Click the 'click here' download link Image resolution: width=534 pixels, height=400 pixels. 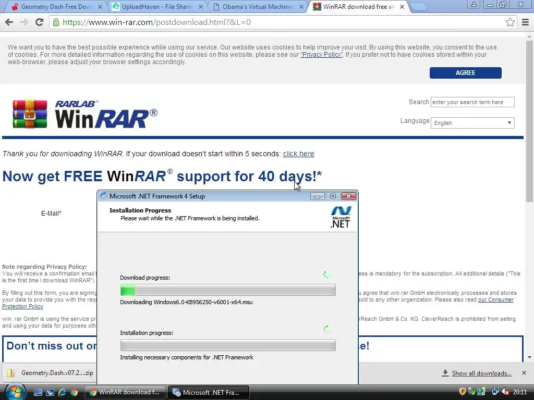pyautogui.click(x=298, y=154)
